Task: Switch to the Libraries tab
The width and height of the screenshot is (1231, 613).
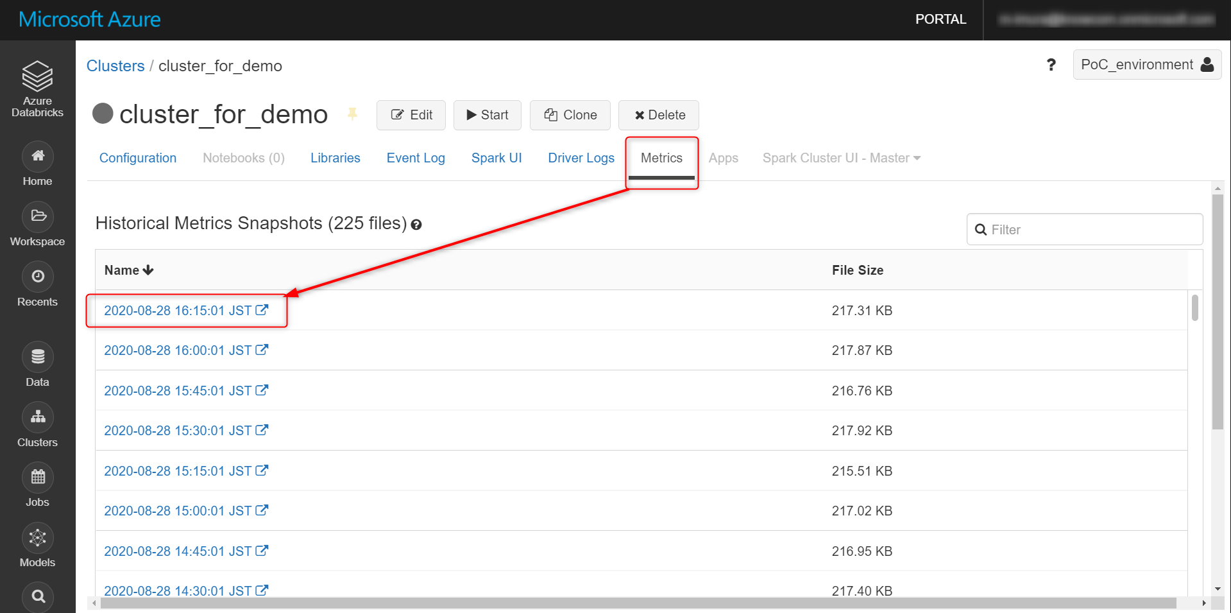Action: point(335,158)
